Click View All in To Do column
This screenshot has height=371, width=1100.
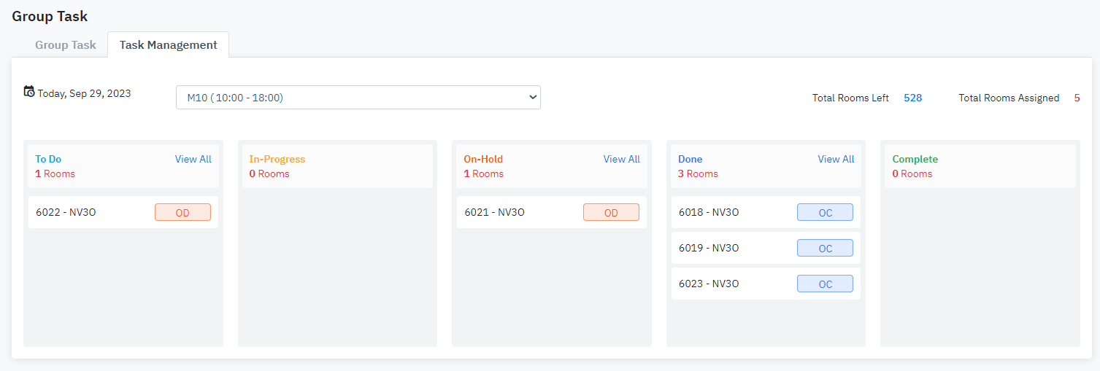coord(193,159)
